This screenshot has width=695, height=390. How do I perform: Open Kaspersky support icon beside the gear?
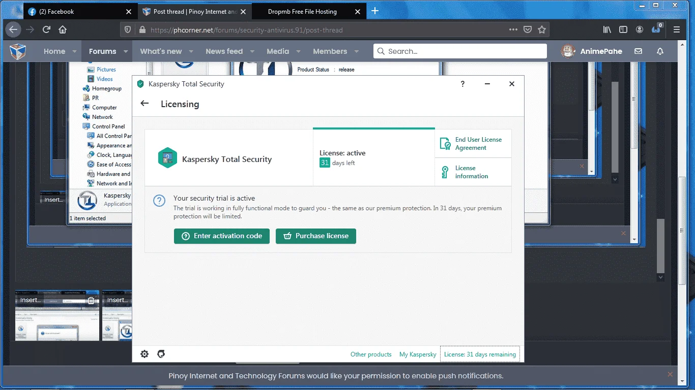pyautogui.click(x=161, y=354)
